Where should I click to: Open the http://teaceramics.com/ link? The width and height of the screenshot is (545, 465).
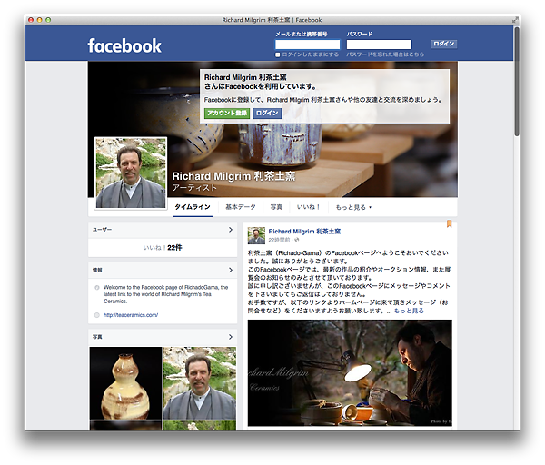[131, 315]
